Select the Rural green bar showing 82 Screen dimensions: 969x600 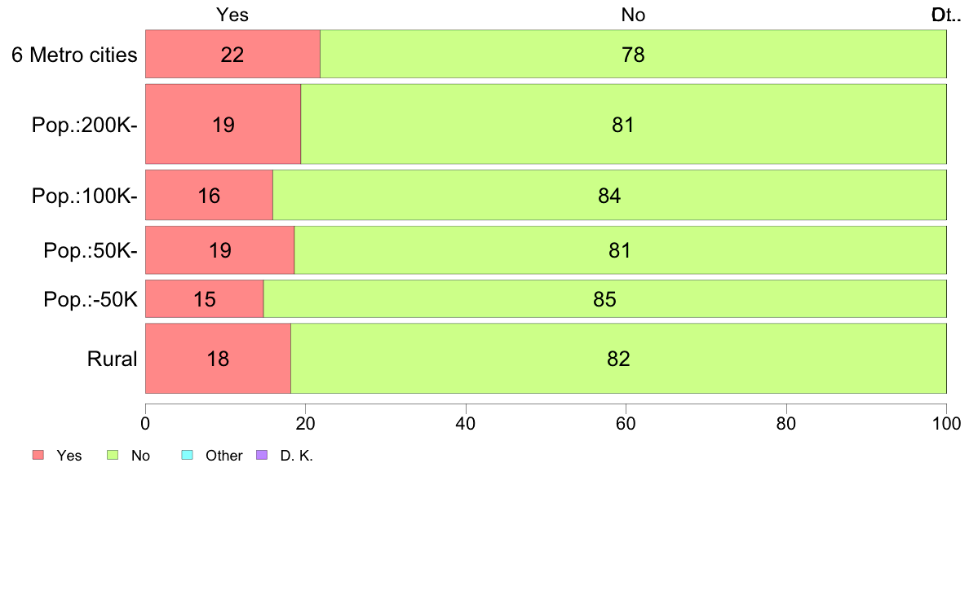tap(618, 359)
